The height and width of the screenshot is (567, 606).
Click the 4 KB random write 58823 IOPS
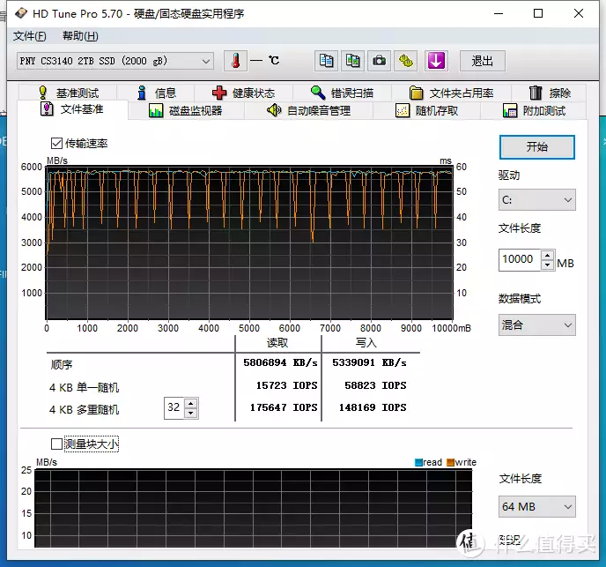(375, 385)
